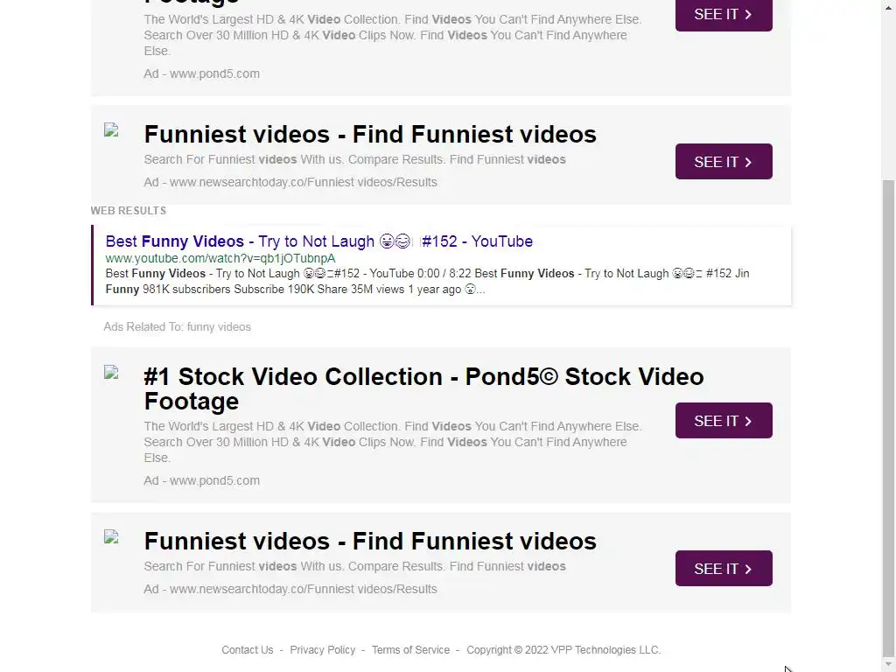Click SEE IT button for lower Pond5 Stock Video ad
Viewport: 896px width, 672px height.
(724, 421)
